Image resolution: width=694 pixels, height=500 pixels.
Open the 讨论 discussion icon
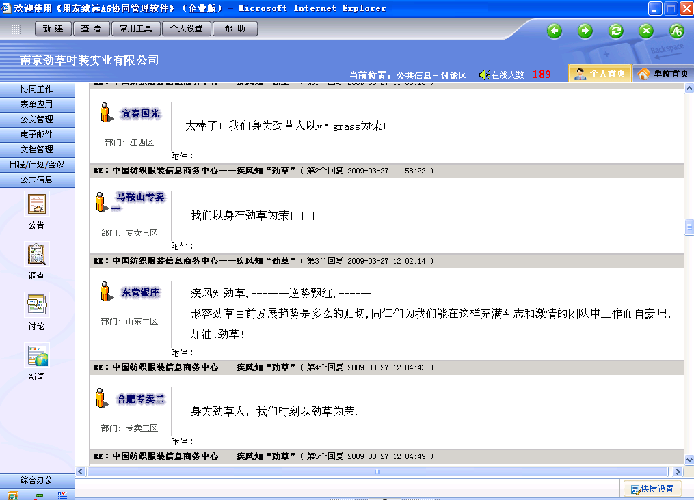(x=37, y=305)
